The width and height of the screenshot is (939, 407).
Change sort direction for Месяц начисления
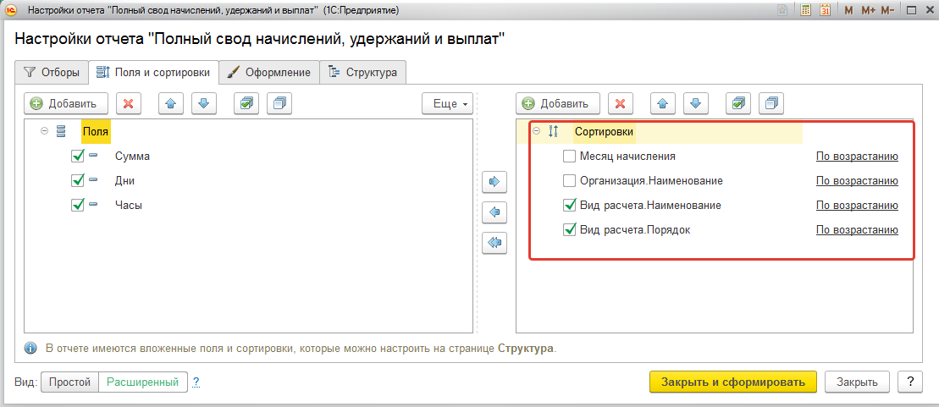pos(857,157)
